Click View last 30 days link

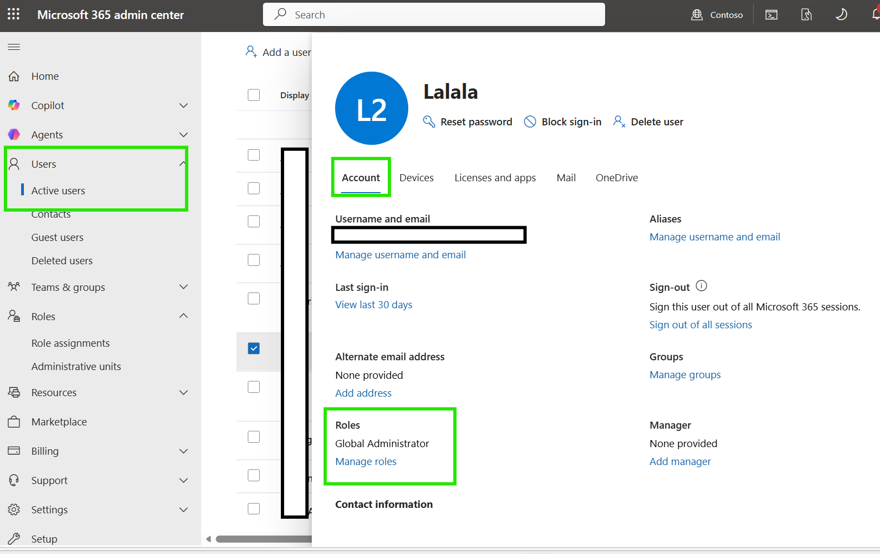374,304
